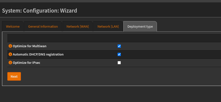The height and width of the screenshot is (102, 221).
Task: Click the System: Configuration: Wizard heading
Action: click(x=40, y=11)
